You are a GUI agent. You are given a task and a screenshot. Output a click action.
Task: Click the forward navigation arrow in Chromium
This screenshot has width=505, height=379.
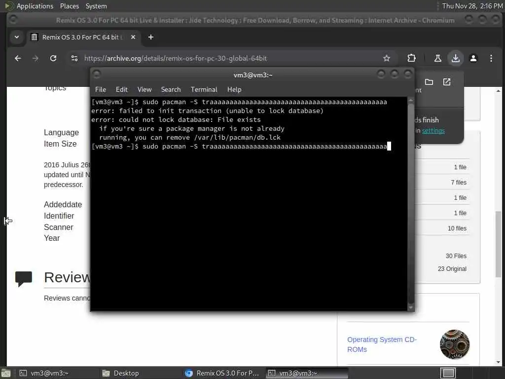pyautogui.click(x=36, y=58)
